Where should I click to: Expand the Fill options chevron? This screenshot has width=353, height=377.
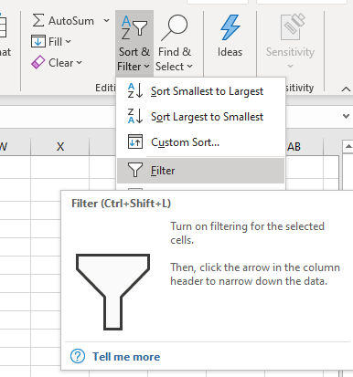pos(68,42)
